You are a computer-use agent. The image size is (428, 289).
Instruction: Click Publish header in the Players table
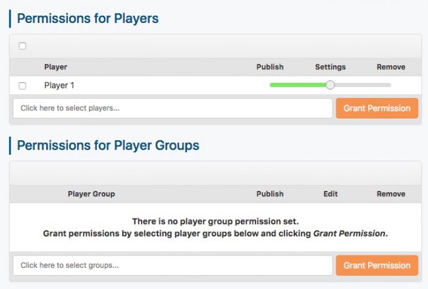tap(270, 67)
